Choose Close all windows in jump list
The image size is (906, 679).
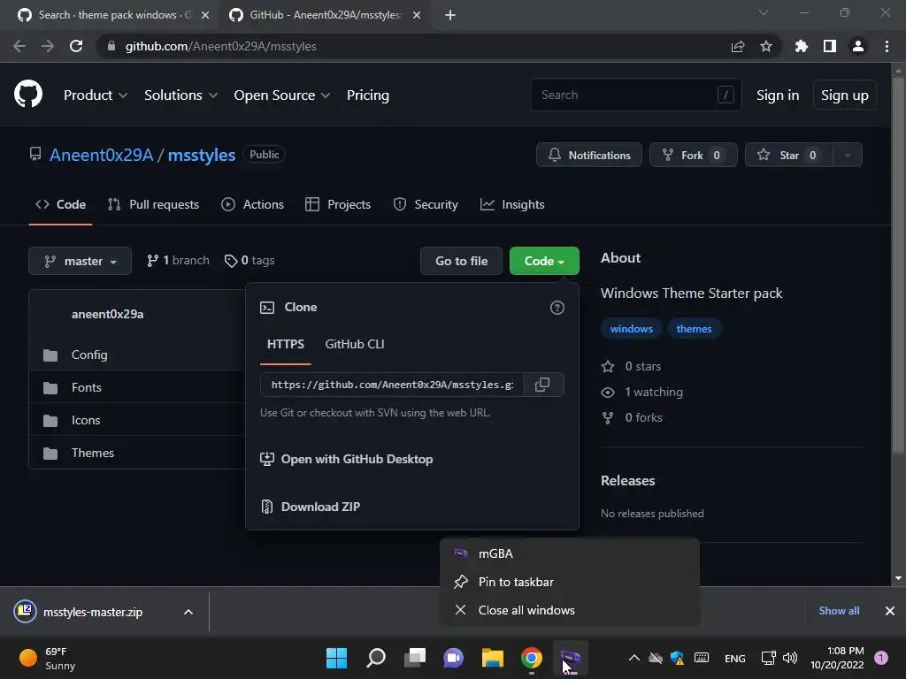570,610
